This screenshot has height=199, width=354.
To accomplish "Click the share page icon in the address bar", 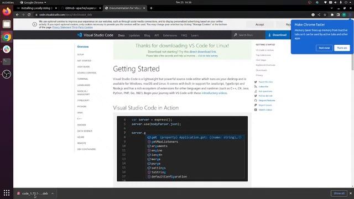I will (x=319, y=15).
